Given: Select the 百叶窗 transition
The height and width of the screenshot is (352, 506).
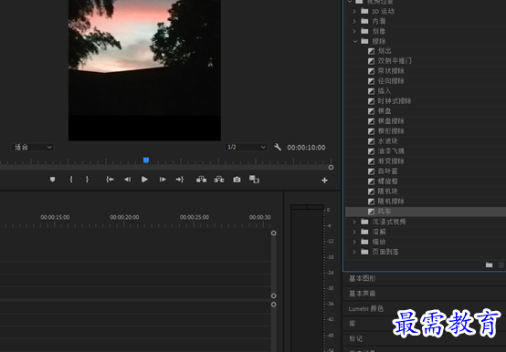Looking at the screenshot, I should click(x=387, y=171).
